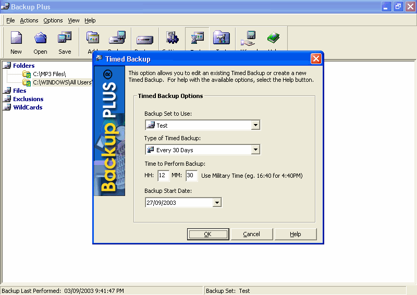
Task: Click the Tools hammer-folder toolbar icon
Action: coord(222,38)
